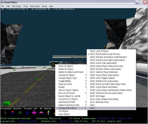This screenshot has height=124, width=148.
Task: Click the large green box object in viewport
Action: [6, 103]
